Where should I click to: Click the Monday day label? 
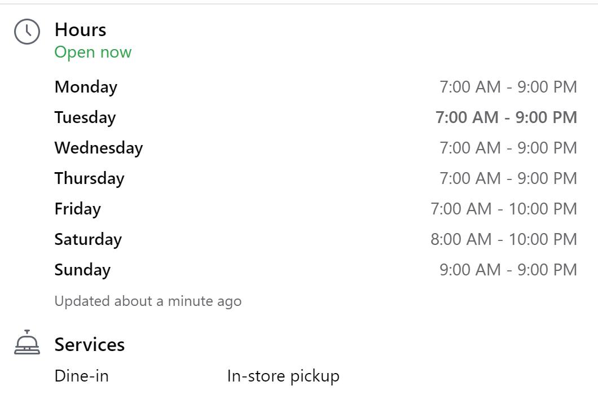click(x=86, y=87)
